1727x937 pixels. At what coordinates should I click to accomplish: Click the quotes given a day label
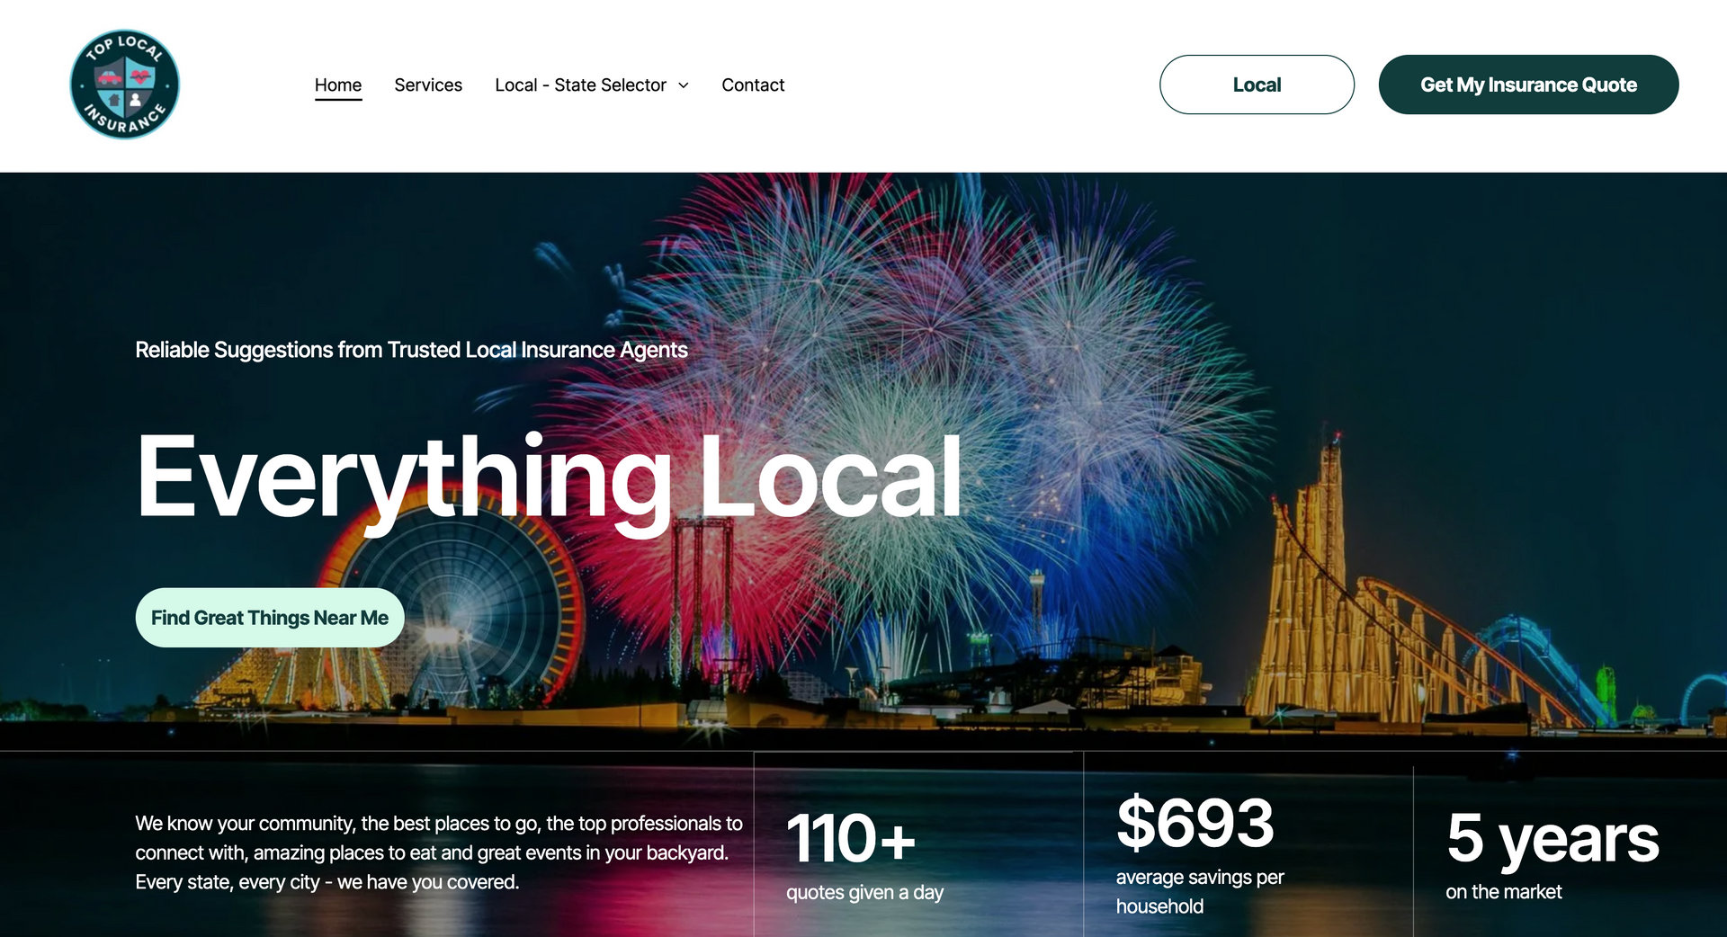pyautogui.click(x=864, y=892)
